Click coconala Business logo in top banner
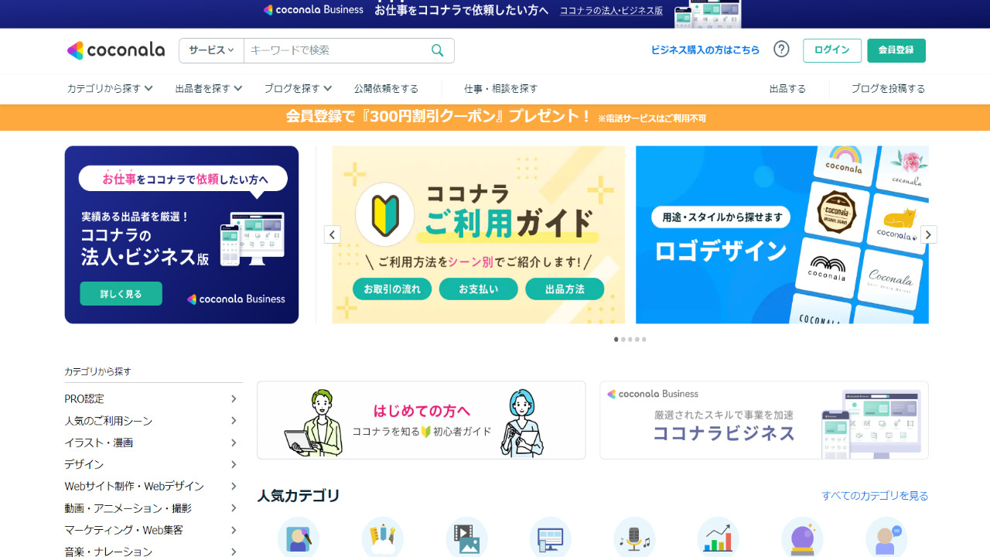Image resolution: width=990 pixels, height=557 pixels. click(313, 10)
